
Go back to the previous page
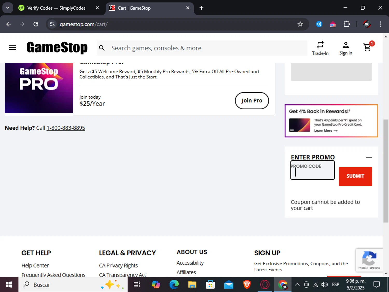click(x=9, y=24)
